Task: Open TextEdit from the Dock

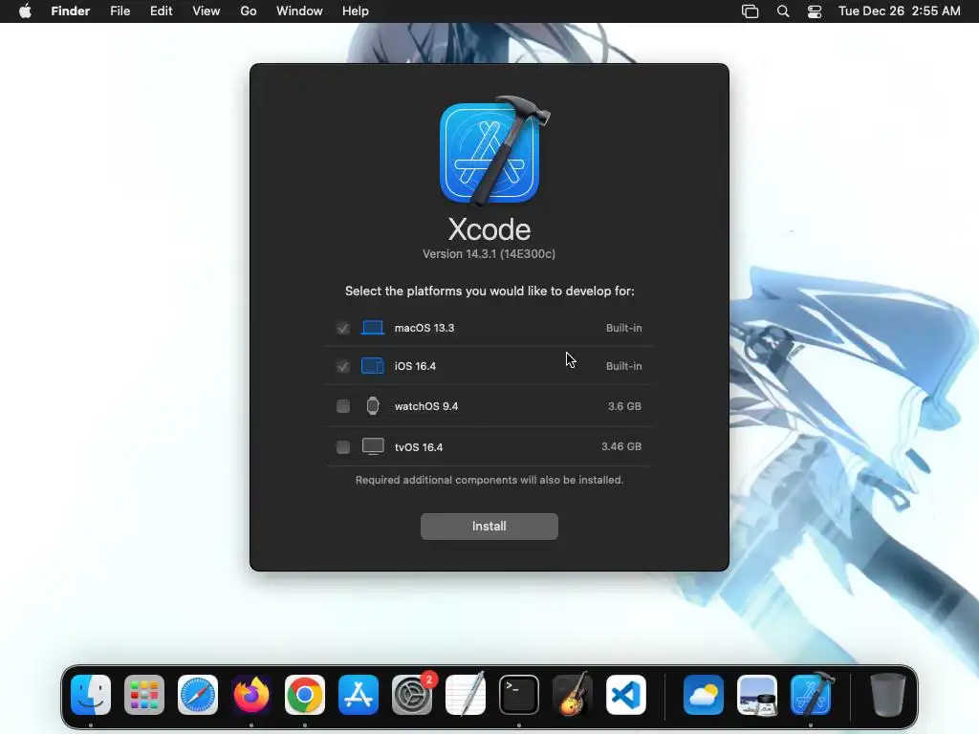Action: pyautogui.click(x=466, y=694)
